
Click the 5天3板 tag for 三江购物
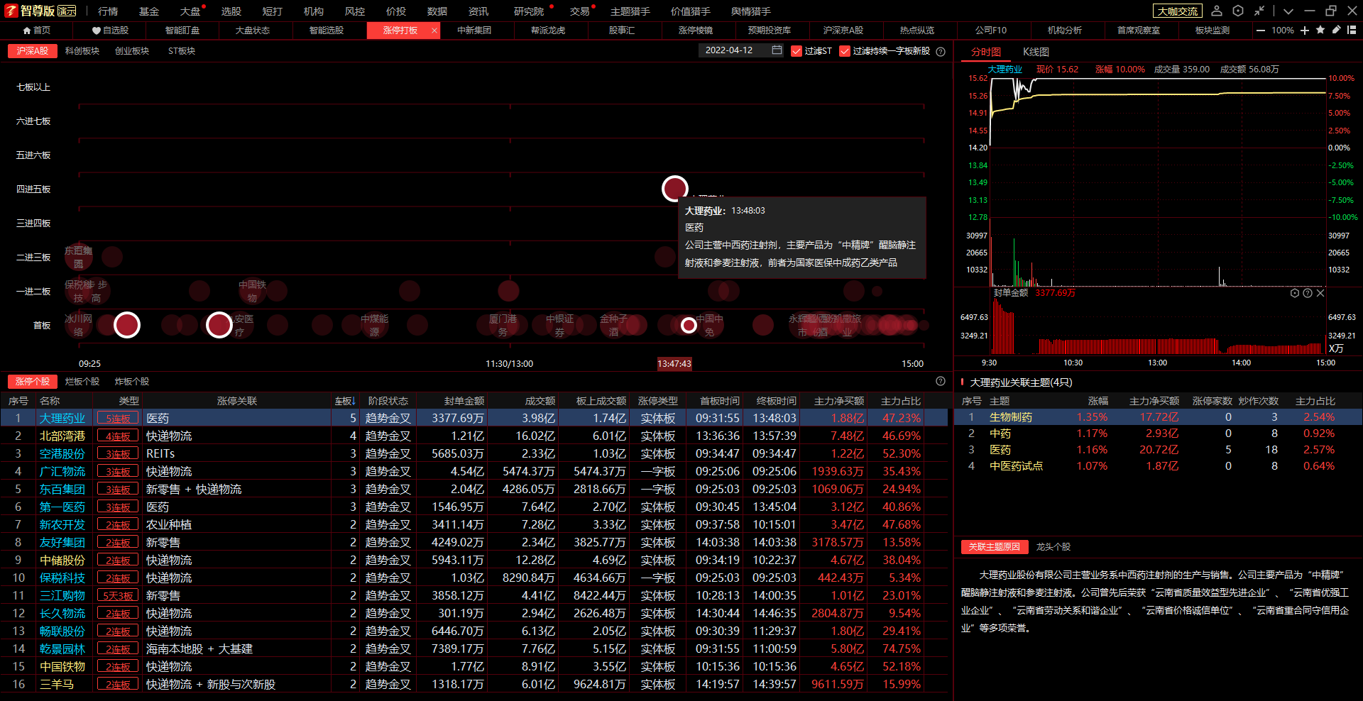[118, 596]
